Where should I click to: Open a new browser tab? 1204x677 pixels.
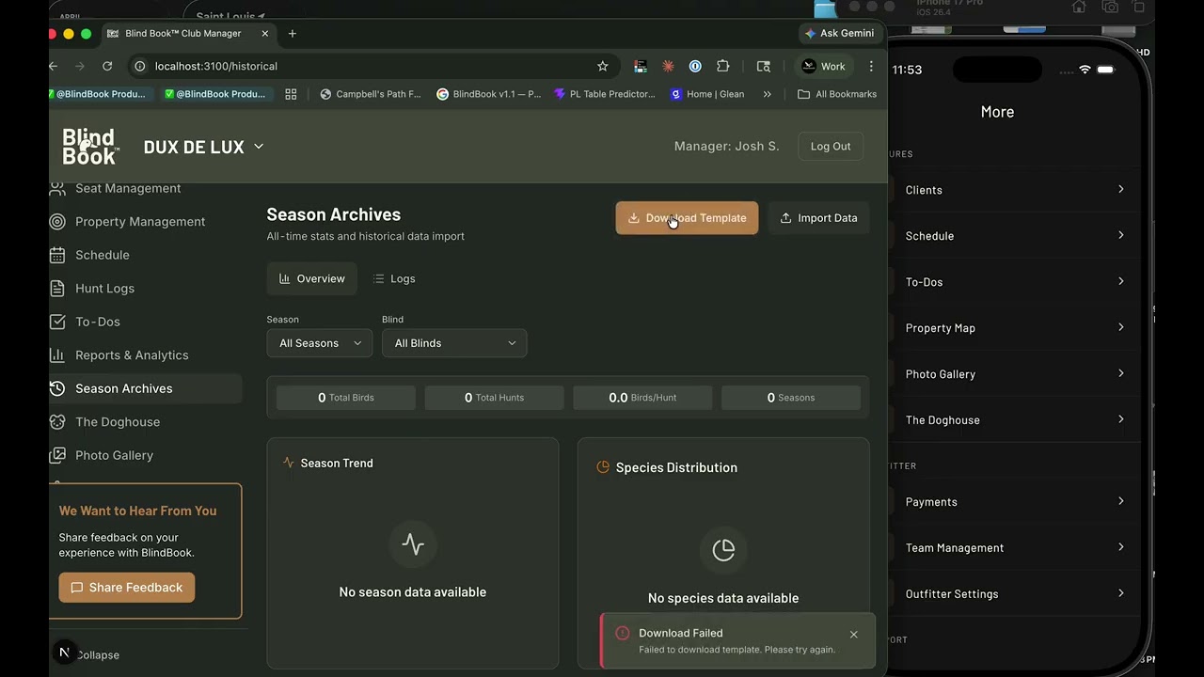tap(293, 33)
